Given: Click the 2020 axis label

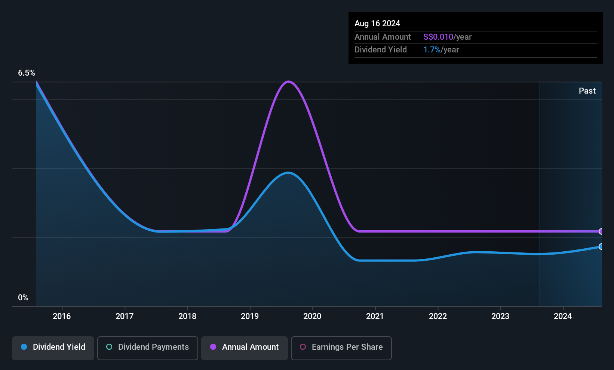Looking at the screenshot, I should coord(312,316).
